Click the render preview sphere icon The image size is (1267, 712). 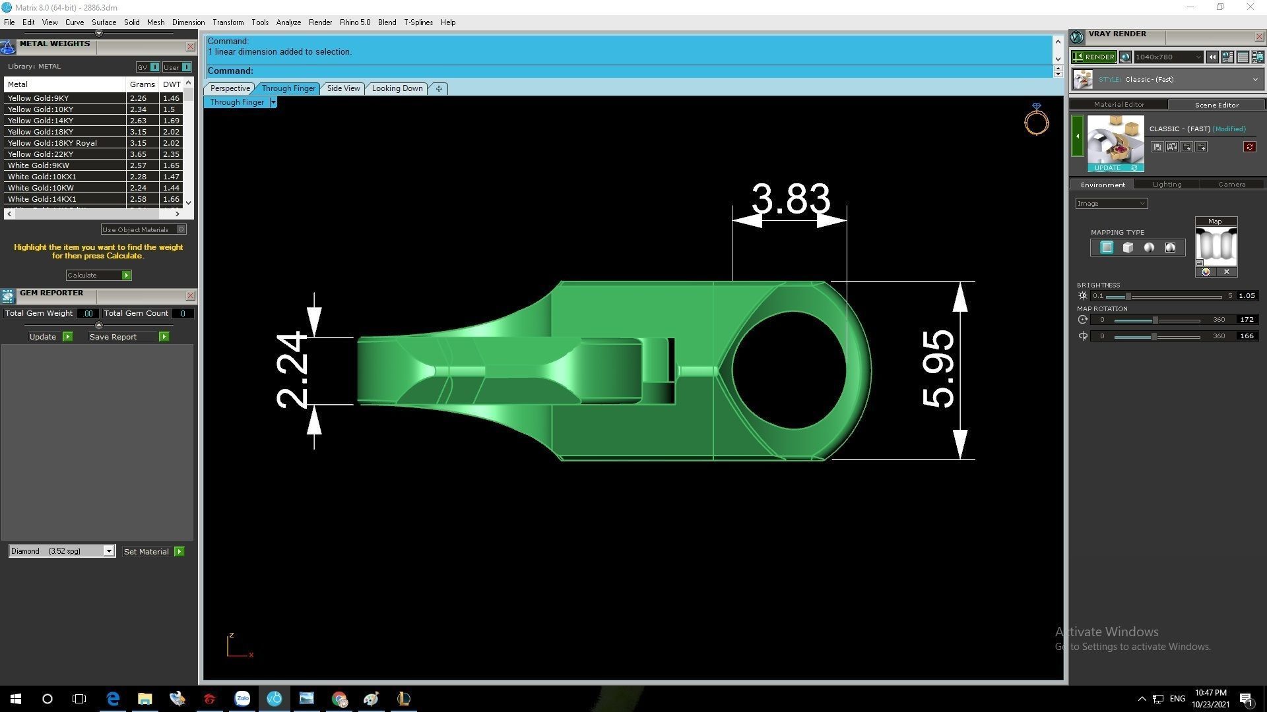tap(1125, 57)
